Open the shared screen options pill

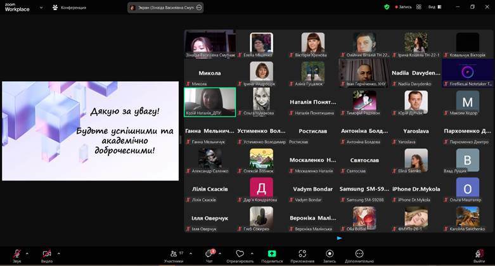pos(165,8)
